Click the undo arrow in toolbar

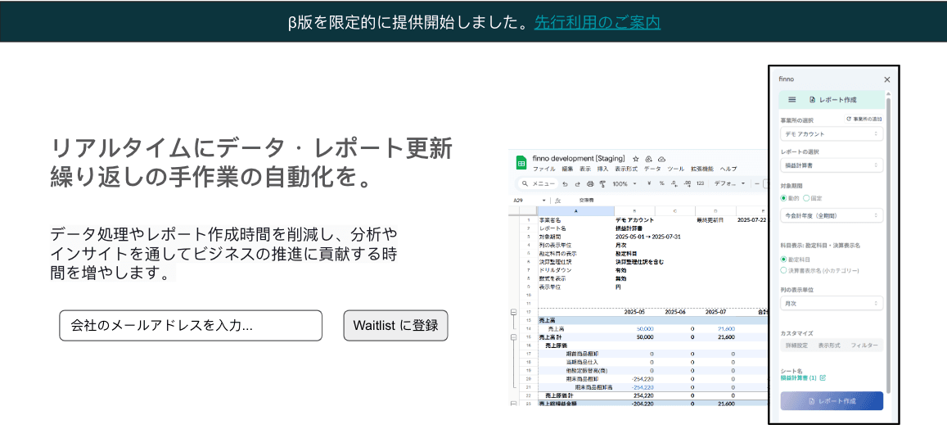coord(565,184)
